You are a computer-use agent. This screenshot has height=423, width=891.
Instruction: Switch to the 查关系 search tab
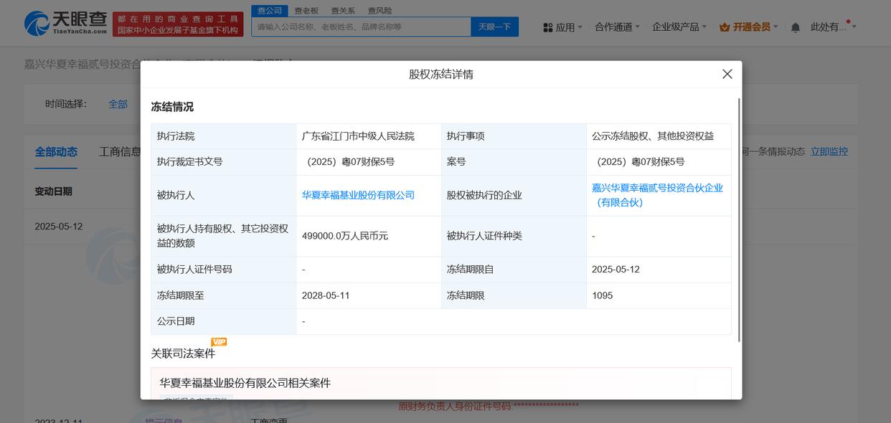point(343,11)
